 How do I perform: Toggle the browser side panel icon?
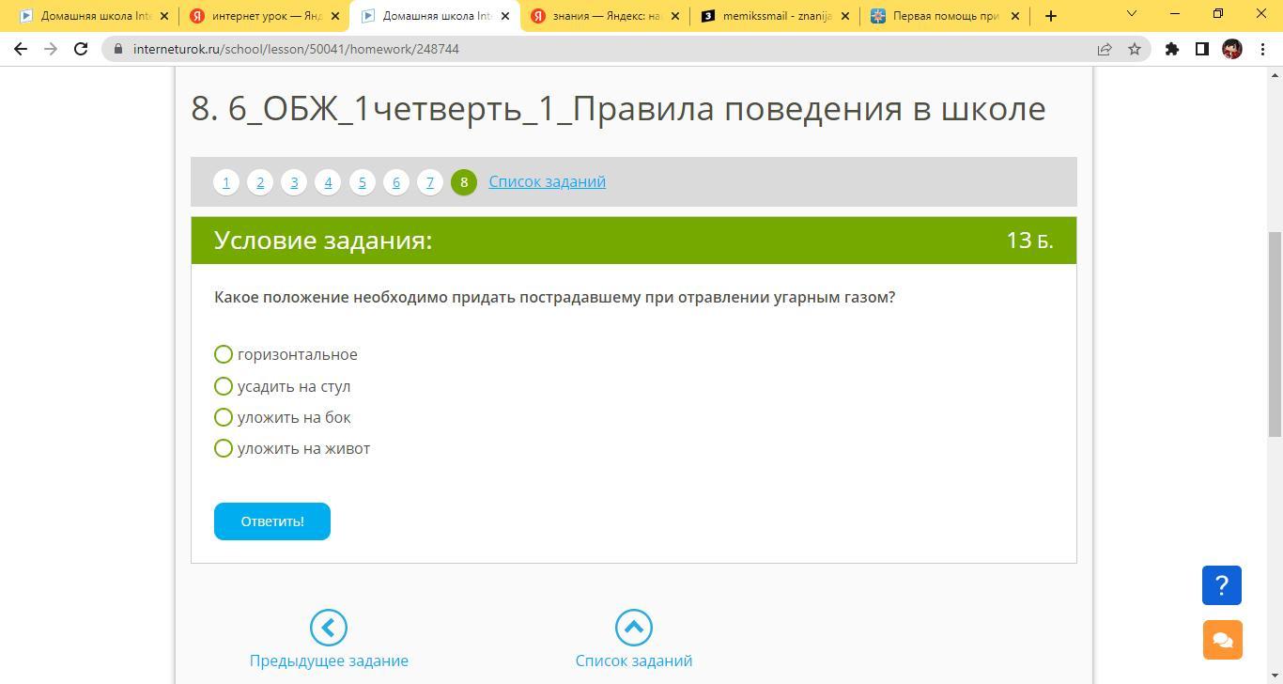1202,49
